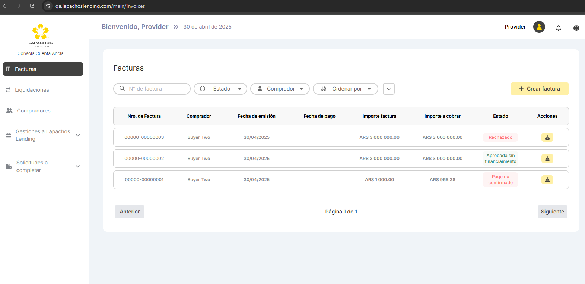Open the notifications bell
The image size is (585, 284).
[558, 28]
